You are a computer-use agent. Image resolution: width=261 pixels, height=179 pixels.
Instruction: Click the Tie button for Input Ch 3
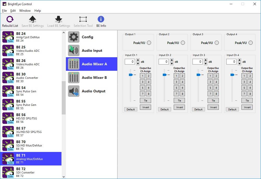coord(213,100)
